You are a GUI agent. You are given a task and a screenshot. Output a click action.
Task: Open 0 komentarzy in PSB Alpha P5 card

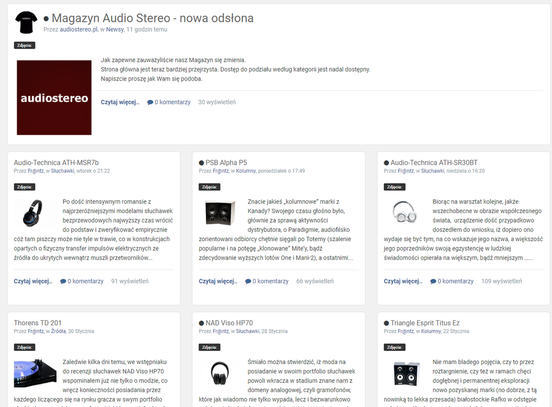click(x=270, y=281)
